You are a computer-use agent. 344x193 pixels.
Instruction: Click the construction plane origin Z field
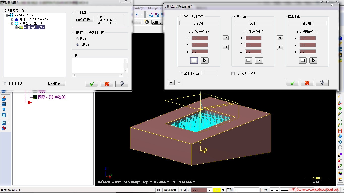(x=307, y=52)
